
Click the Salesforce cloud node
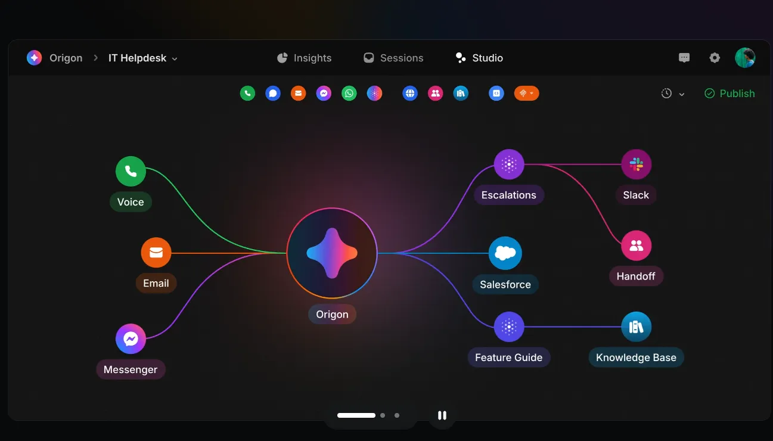pos(505,253)
